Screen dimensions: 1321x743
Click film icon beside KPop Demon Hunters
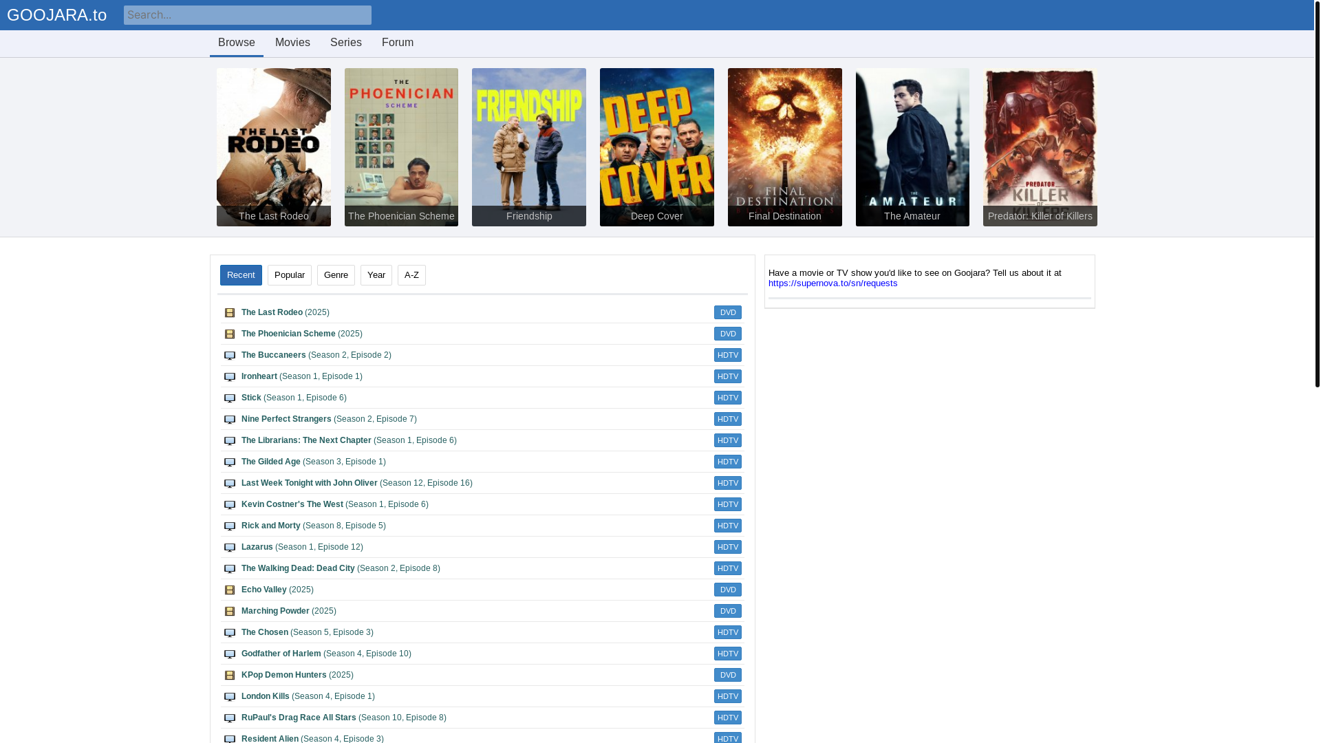(230, 676)
